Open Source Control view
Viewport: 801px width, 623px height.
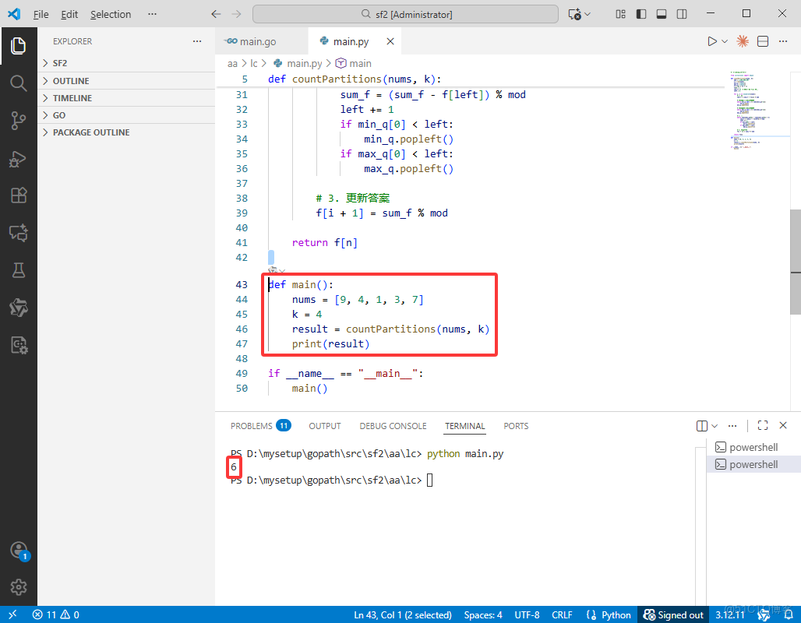click(18, 120)
